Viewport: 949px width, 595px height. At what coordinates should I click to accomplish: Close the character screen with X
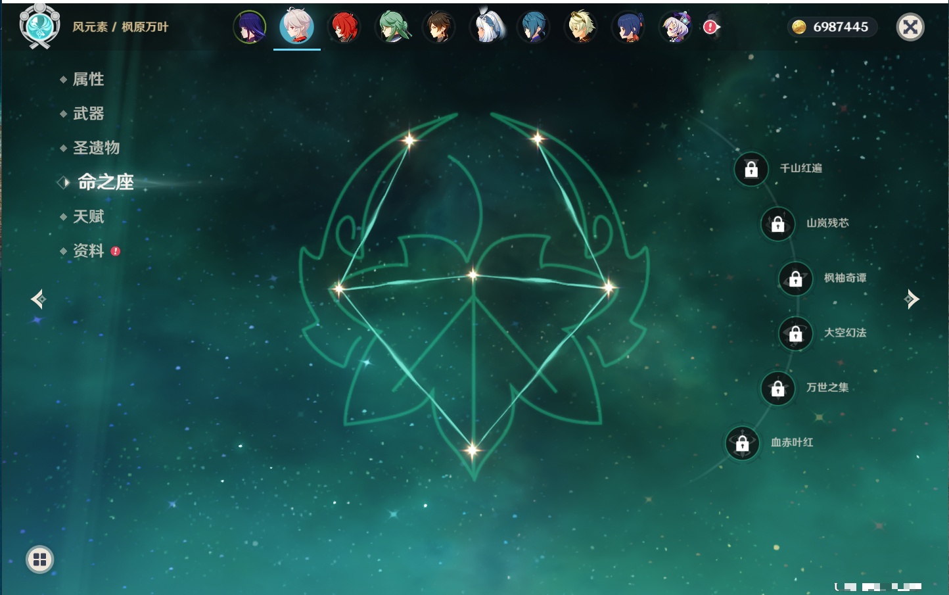click(910, 27)
